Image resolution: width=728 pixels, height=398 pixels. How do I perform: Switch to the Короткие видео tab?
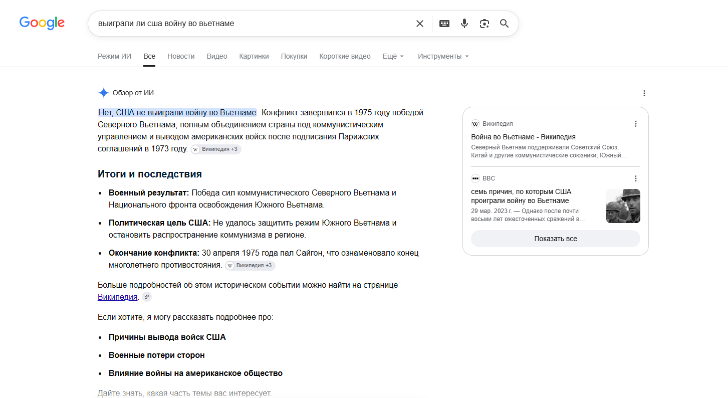pos(345,56)
